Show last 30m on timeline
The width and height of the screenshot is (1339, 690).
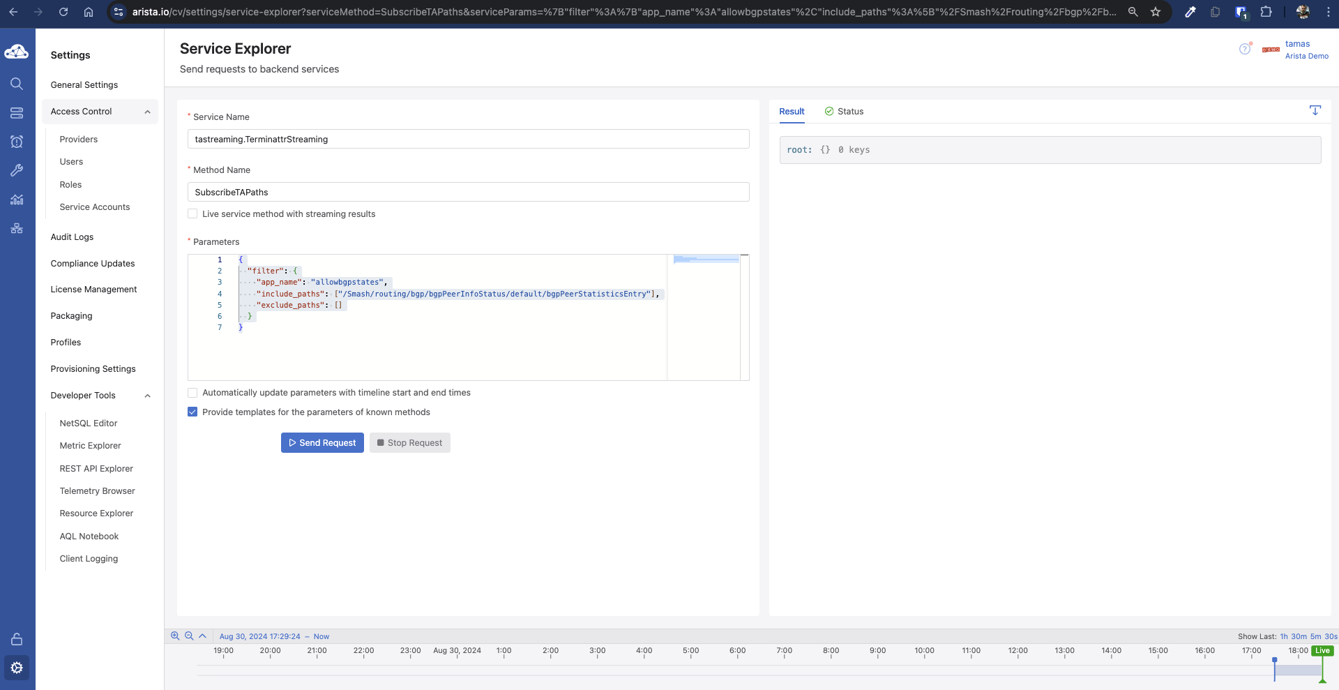click(1299, 636)
